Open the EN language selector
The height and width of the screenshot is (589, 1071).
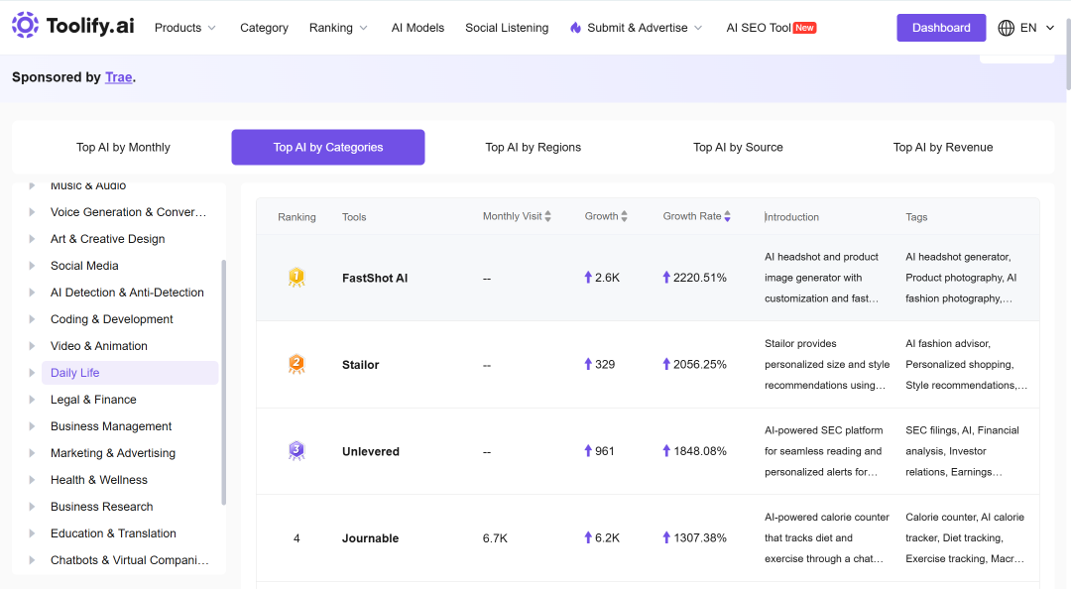tap(1037, 28)
